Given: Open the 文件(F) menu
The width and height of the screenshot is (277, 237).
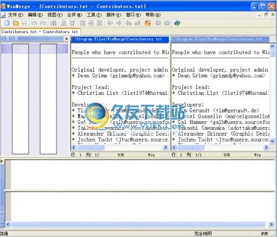Looking at the screenshot, I should click(x=16, y=15).
